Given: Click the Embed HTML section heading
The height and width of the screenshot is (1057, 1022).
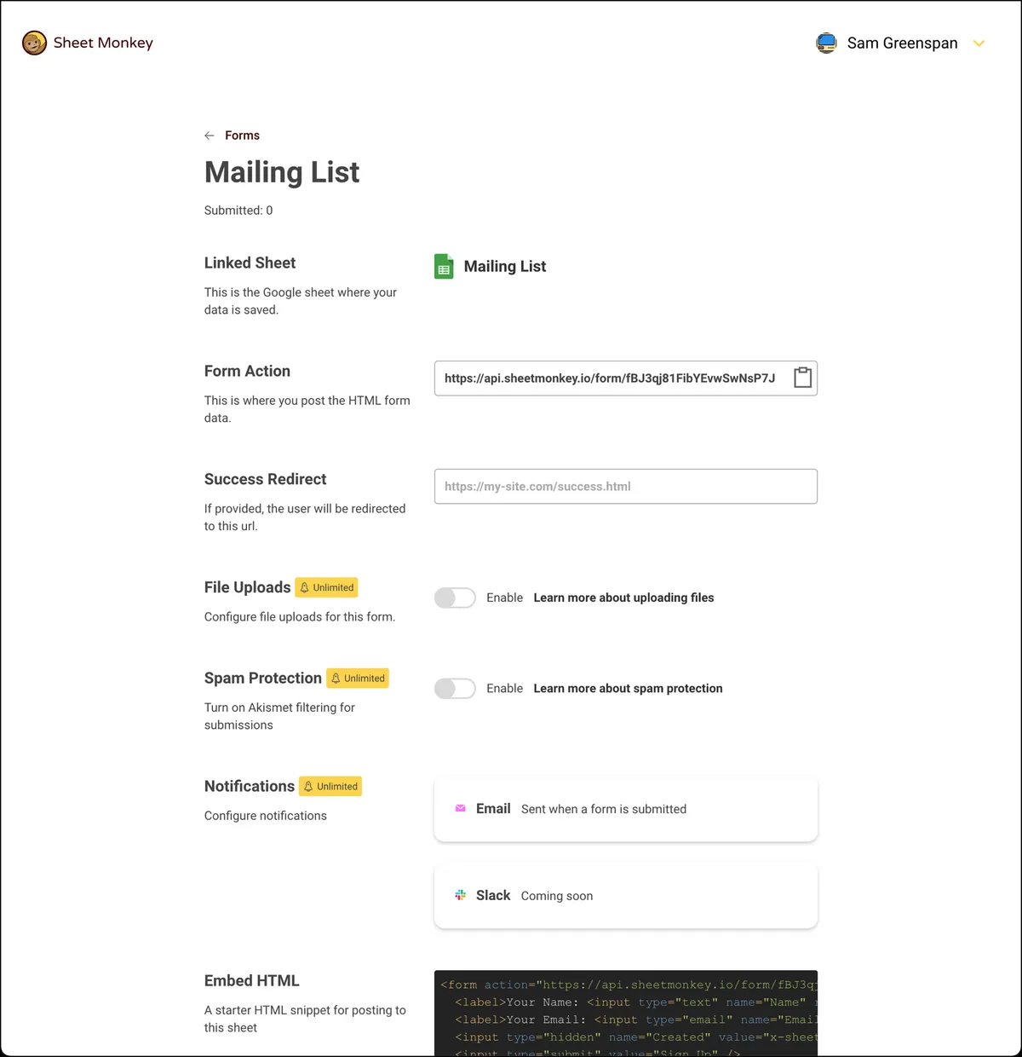Looking at the screenshot, I should [x=251, y=980].
